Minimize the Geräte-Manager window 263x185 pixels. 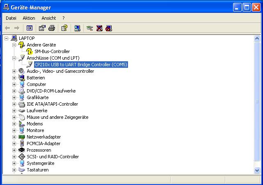pyautogui.click(x=237, y=7)
